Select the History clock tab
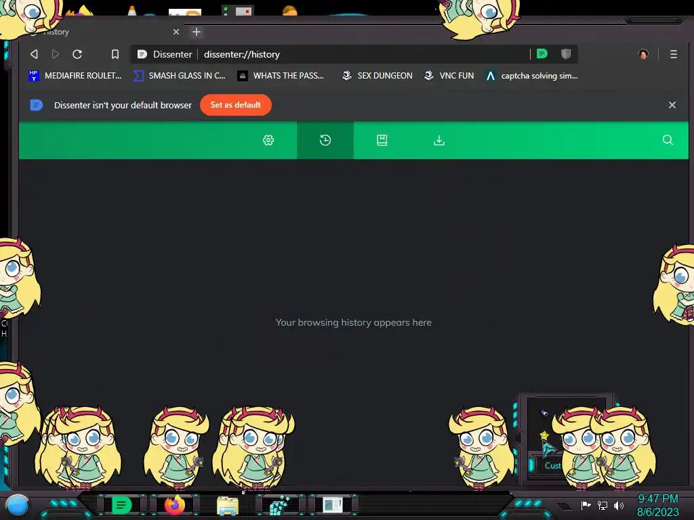Image resolution: width=694 pixels, height=520 pixels. (325, 140)
